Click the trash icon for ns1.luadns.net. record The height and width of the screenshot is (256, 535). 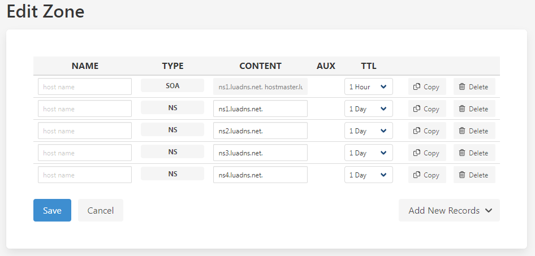pos(462,109)
